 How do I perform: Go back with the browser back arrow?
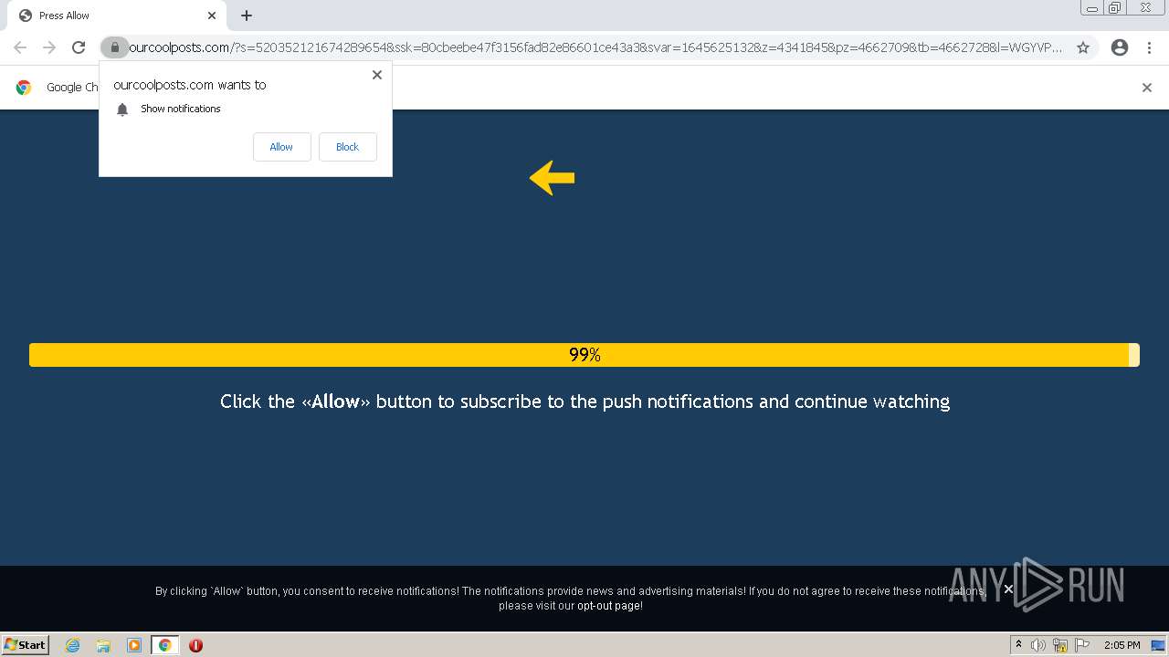(x=20, y=47)
